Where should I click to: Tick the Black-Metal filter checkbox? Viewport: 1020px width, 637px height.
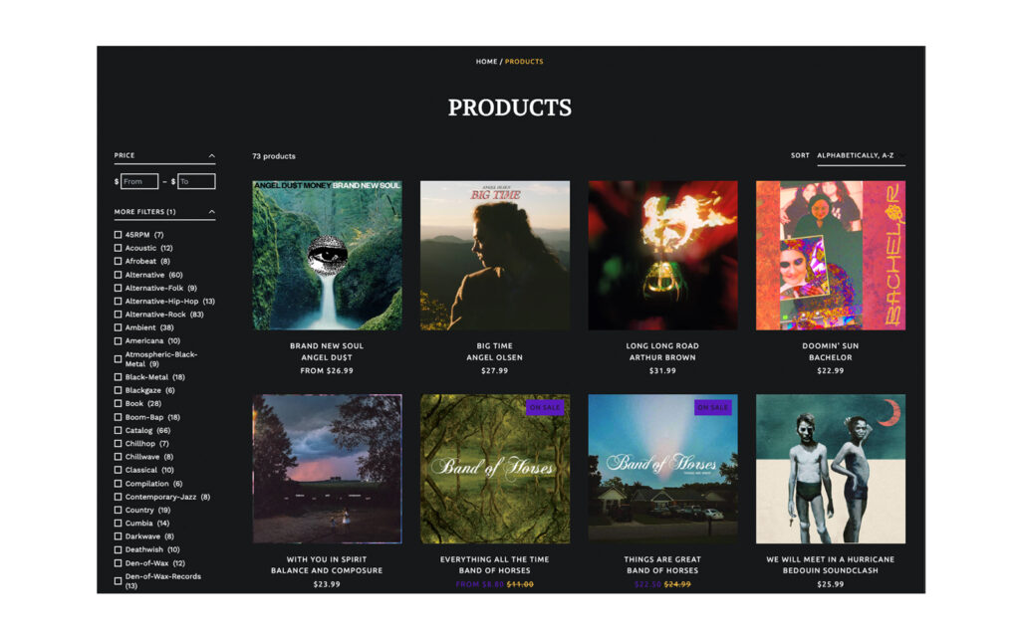(118, 377)
